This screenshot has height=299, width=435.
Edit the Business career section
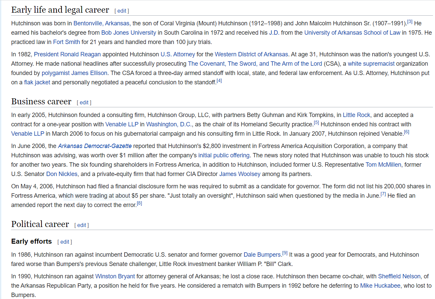click(x=84, y=102)
